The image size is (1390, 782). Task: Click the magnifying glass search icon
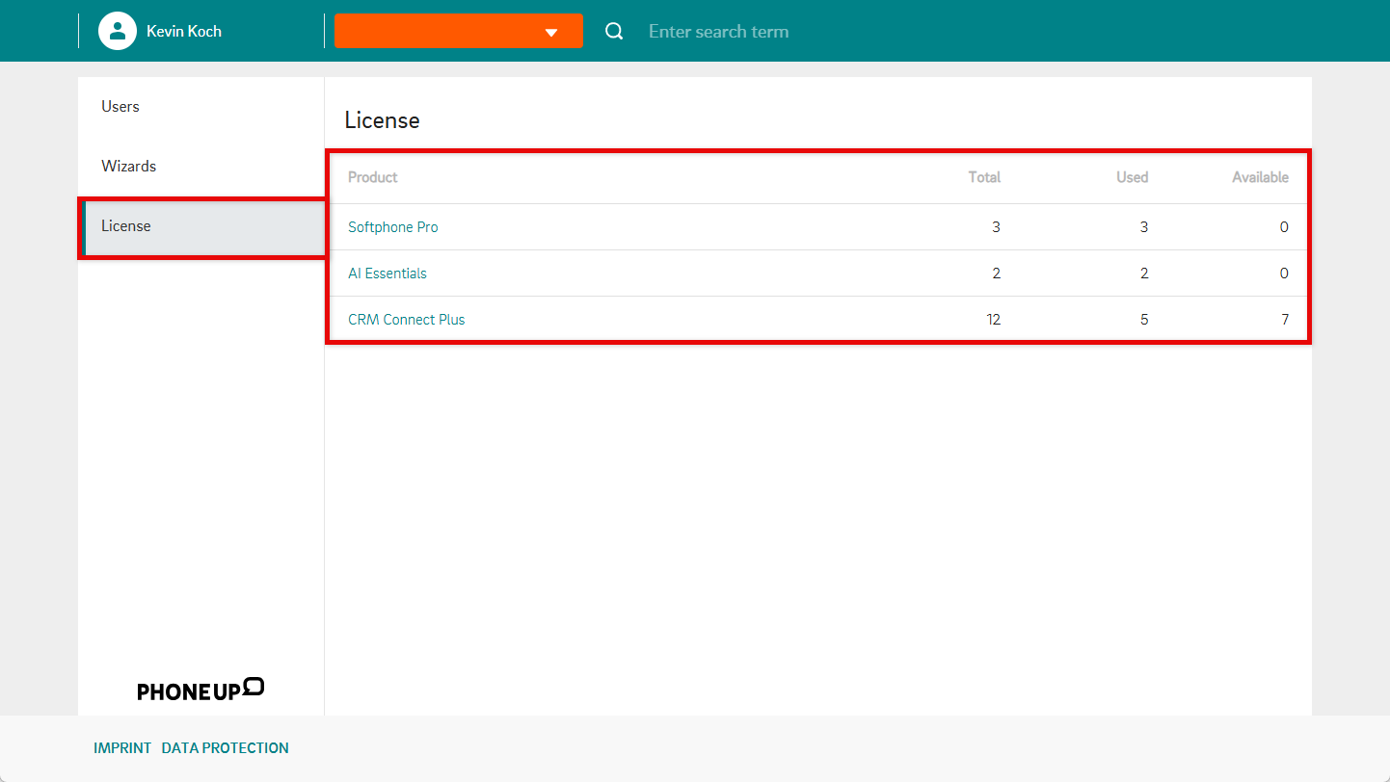tap(614, 32)
